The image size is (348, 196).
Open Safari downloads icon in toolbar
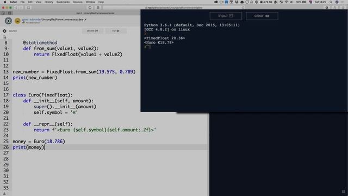pos(327,8)
